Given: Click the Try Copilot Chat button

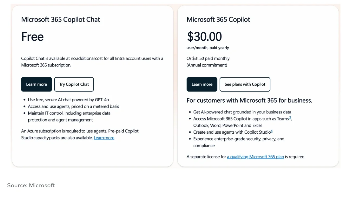Looking at the screenshot, I should coord(74,84).
